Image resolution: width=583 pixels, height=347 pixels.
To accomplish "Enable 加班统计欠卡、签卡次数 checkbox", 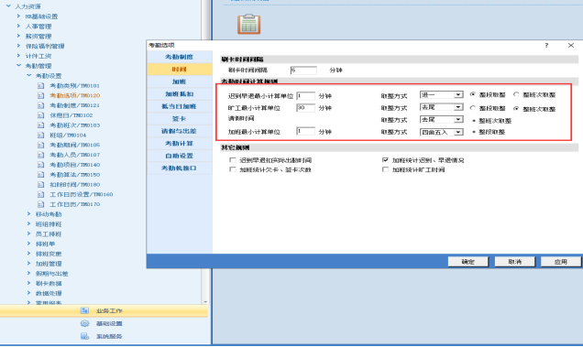I will [x=233, y=169].
